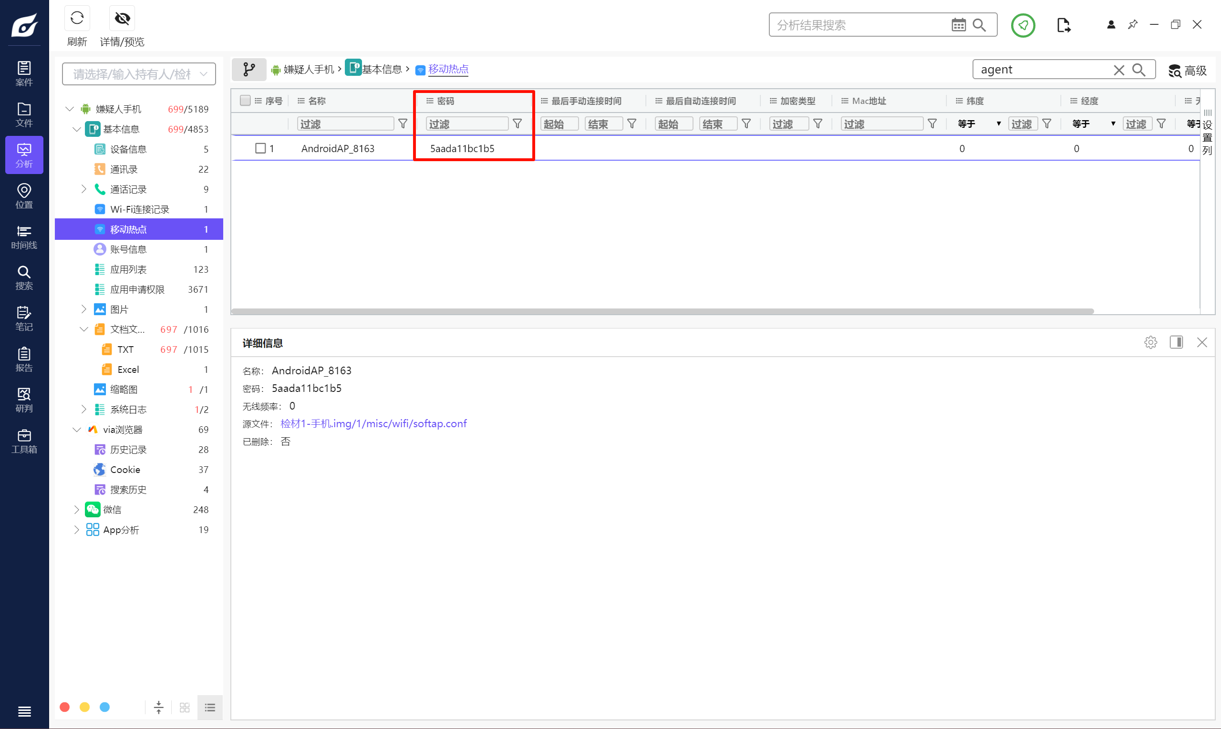The image size is (1221, 729).
Task: Click the collapse-all icon at tree bottom
Action: point(159,708)
